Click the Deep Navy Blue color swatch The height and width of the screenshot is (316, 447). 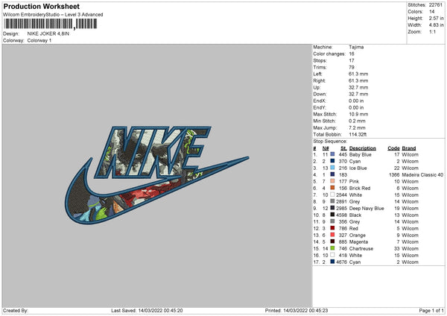(x=332, y=208)
